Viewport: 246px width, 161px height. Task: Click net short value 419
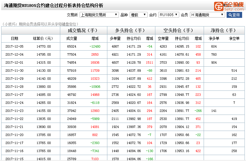tap(234, 119)
